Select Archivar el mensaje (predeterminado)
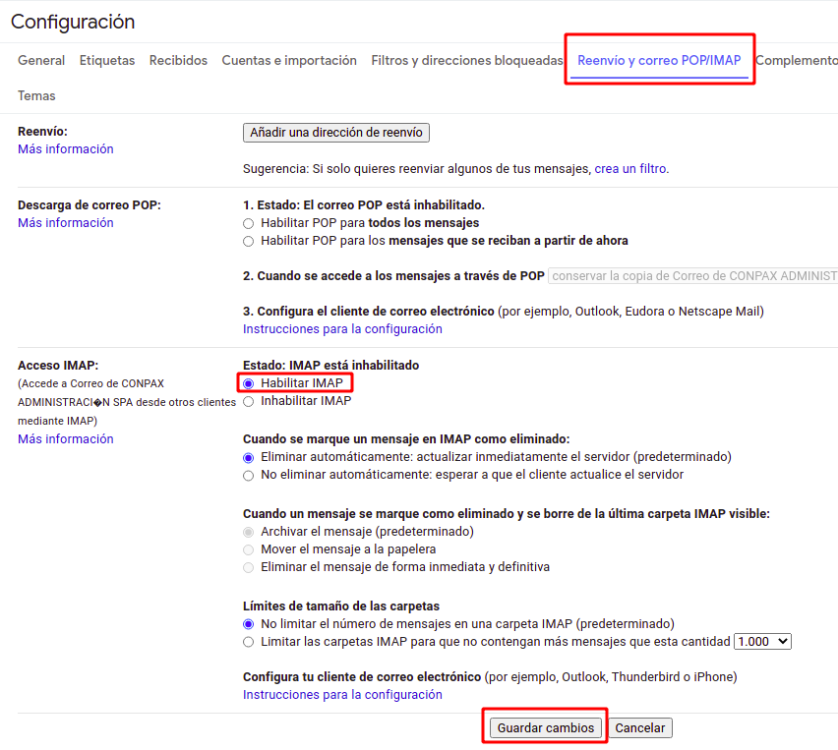Screen dimensions: 838x750 point(248,532)
